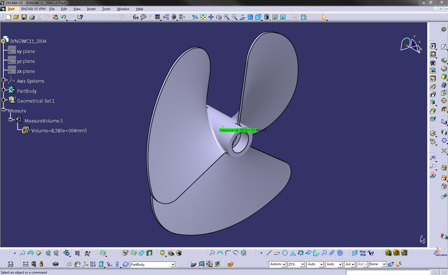448x275 pixels.
Task: Collapse the Measure node
Action: [x=3, y=110]
